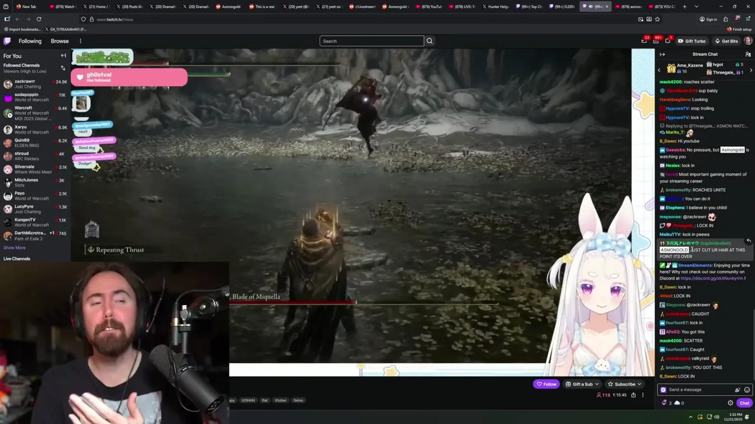Switch to the Hunter Helg browser tab
Image resolution: width=755 pixels, height=424 pixels.
point(495,6)
